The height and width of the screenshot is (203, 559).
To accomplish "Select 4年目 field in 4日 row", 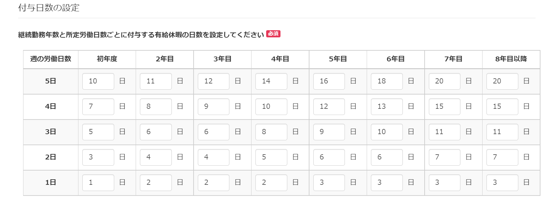I will coord(271,107).
